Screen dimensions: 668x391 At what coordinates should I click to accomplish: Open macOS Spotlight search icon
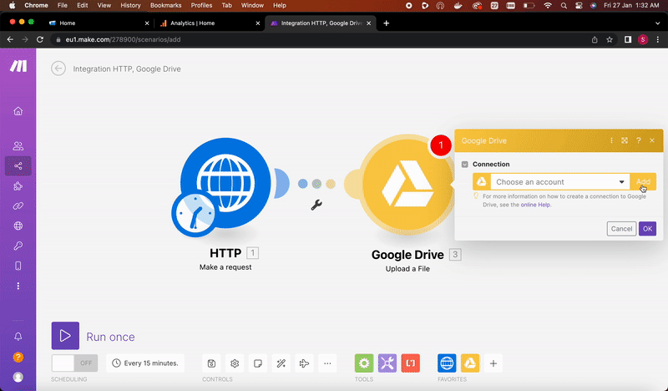(564, 6)
